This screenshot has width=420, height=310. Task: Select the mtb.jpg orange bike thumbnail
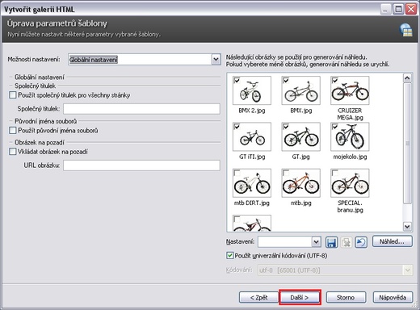point(301,183)
